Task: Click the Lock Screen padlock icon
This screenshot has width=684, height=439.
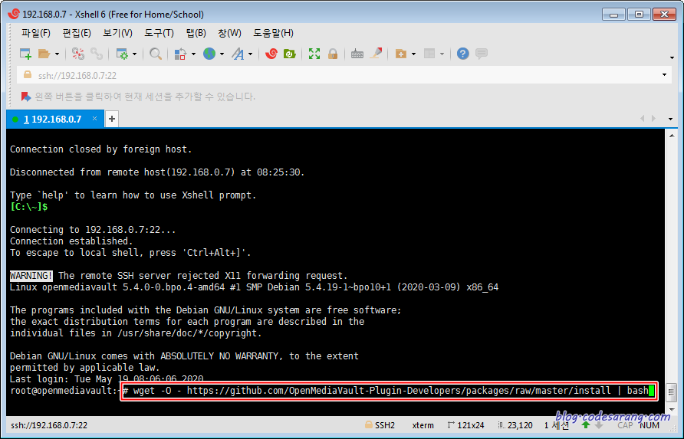Action: [333, 54]
